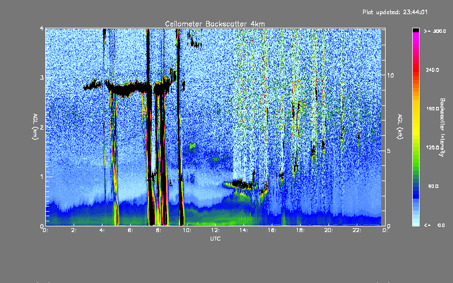453x283 pixels.
Task: Click the "10" kft tick label on the right axis
Action: (390, 75)
